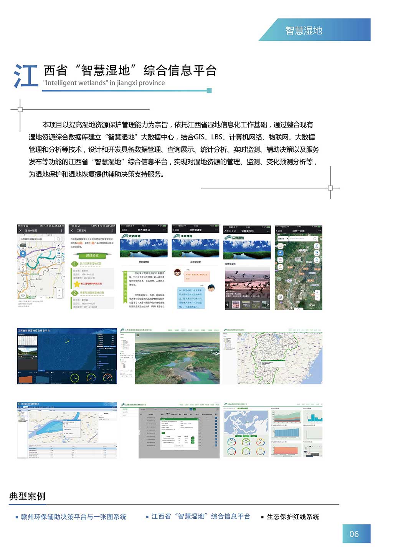Open kebab menu on the street-map phone screen
The width and height of the screenshot is (393, 556).
point(61,230)
